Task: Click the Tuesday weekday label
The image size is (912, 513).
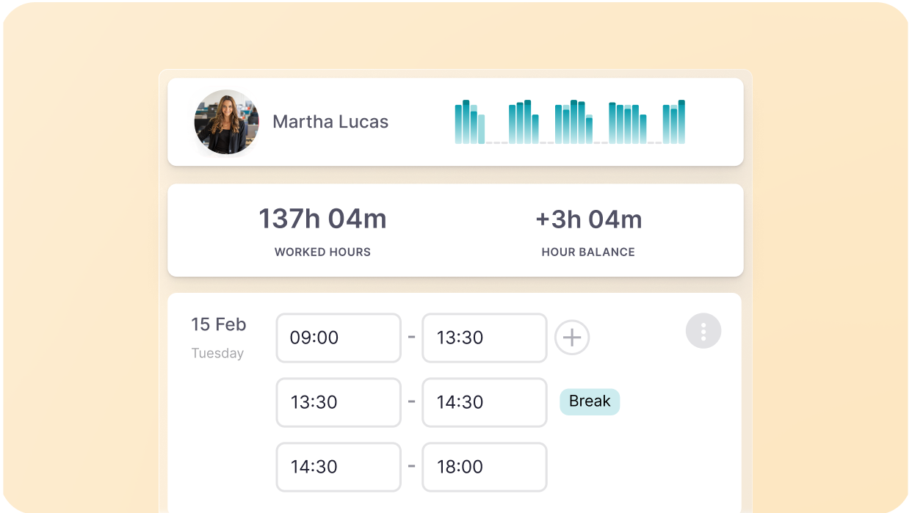Action: (217, 353)
